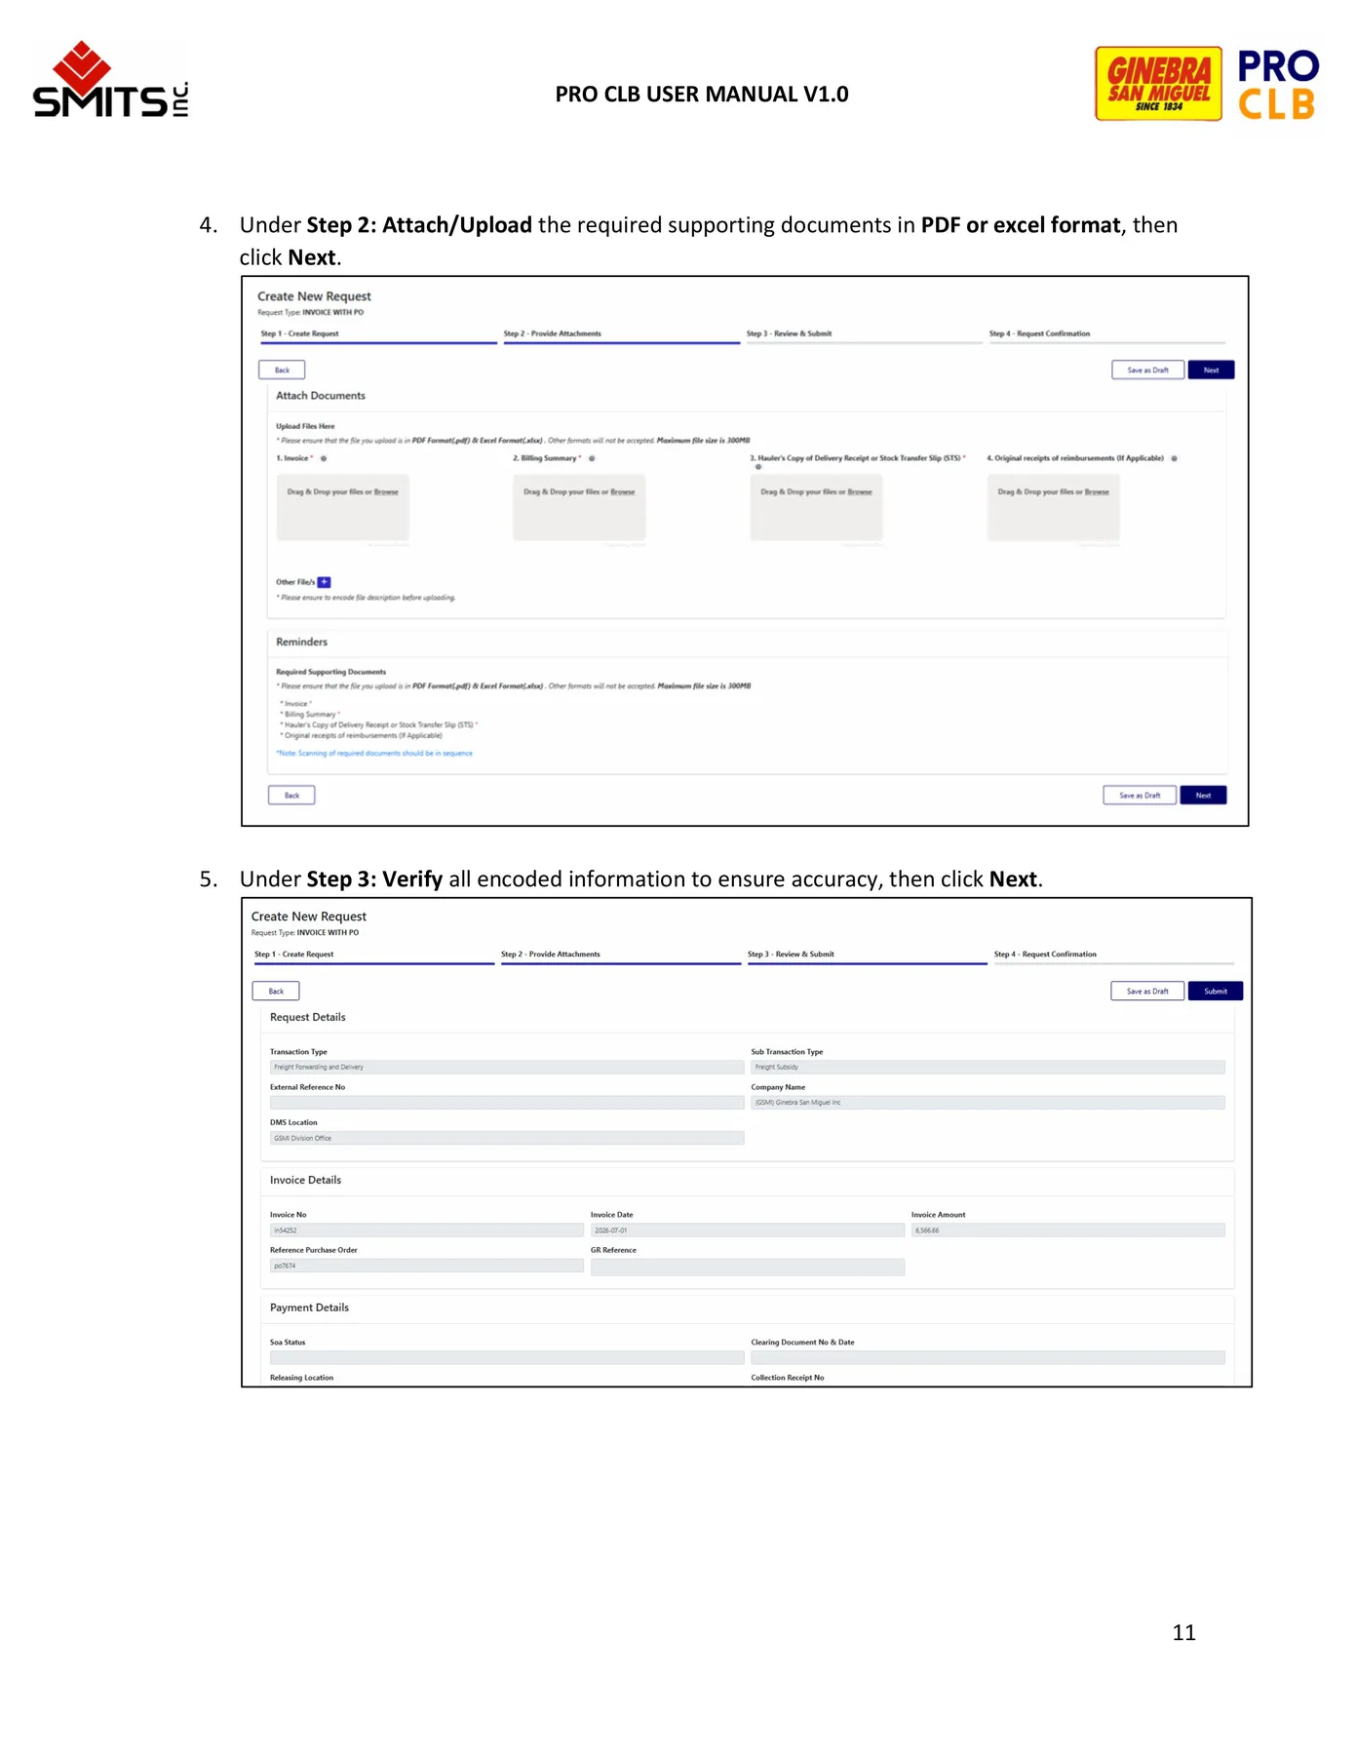
Task: Click the Transaction Type field
Action: tap(507, 1068)
